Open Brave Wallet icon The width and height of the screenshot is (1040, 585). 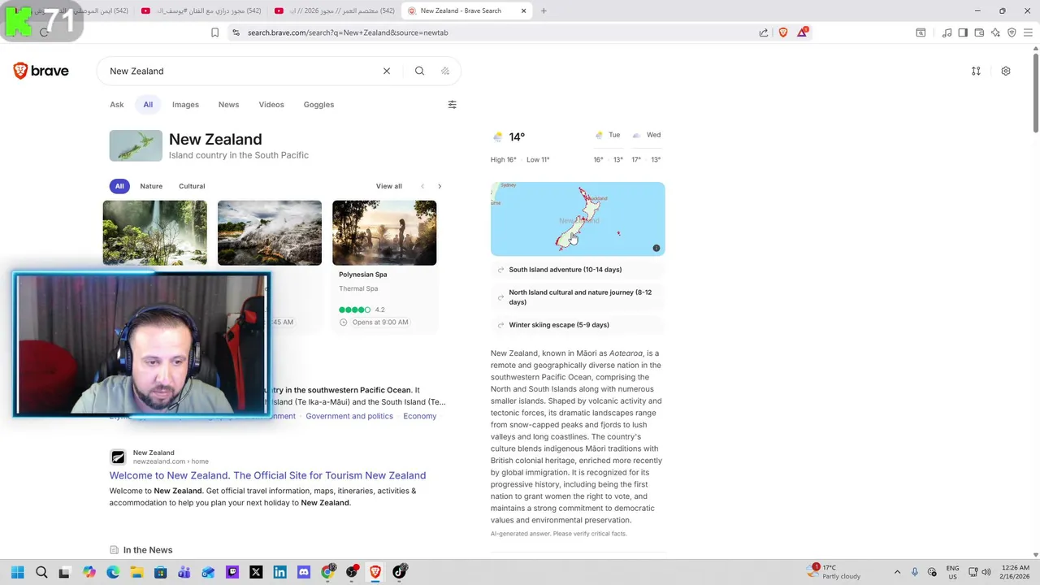[x=979, y=32]
